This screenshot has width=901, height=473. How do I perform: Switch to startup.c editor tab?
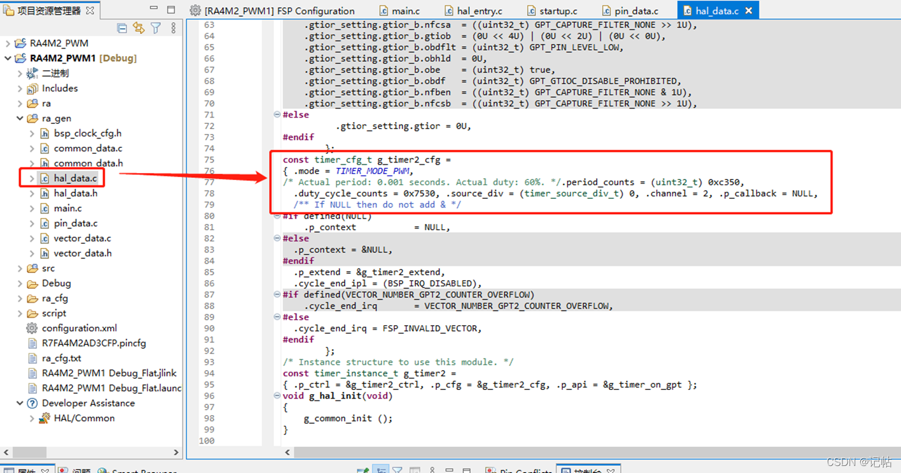coord(552,11)
